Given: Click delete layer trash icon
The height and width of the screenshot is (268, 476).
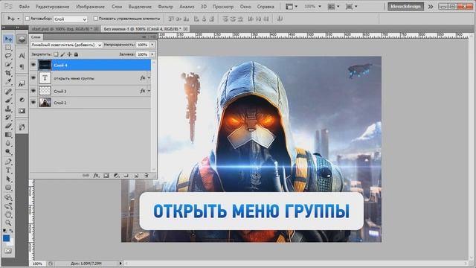Looking at the screenshot, I should coord(147,176).
